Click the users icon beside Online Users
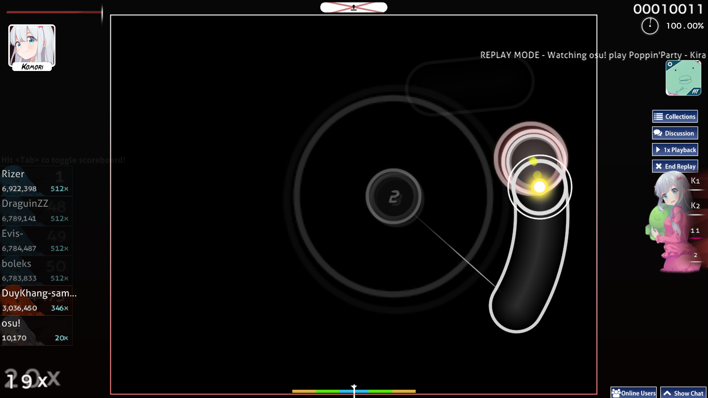The image size is (708, 398). coord(616,393)
